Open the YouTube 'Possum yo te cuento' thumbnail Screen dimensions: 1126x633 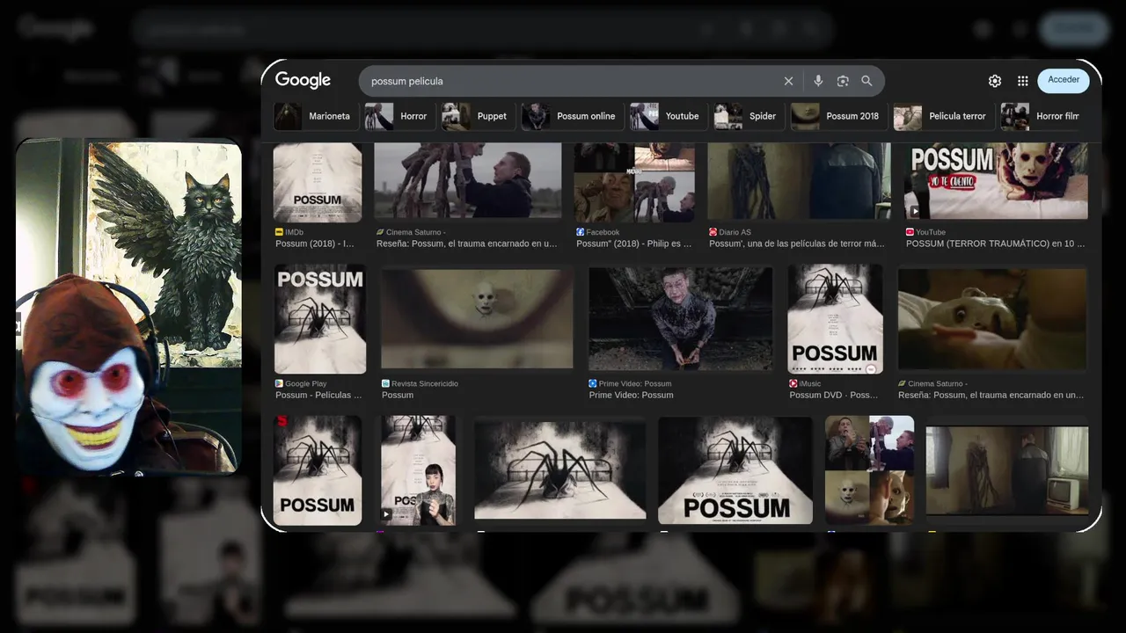[996, 181]
